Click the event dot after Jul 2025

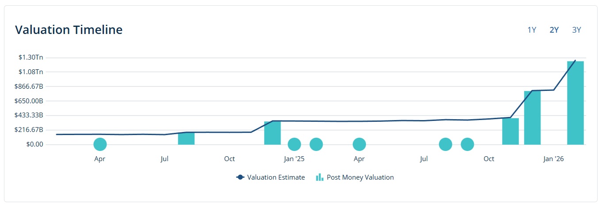[x=446, y=144]
